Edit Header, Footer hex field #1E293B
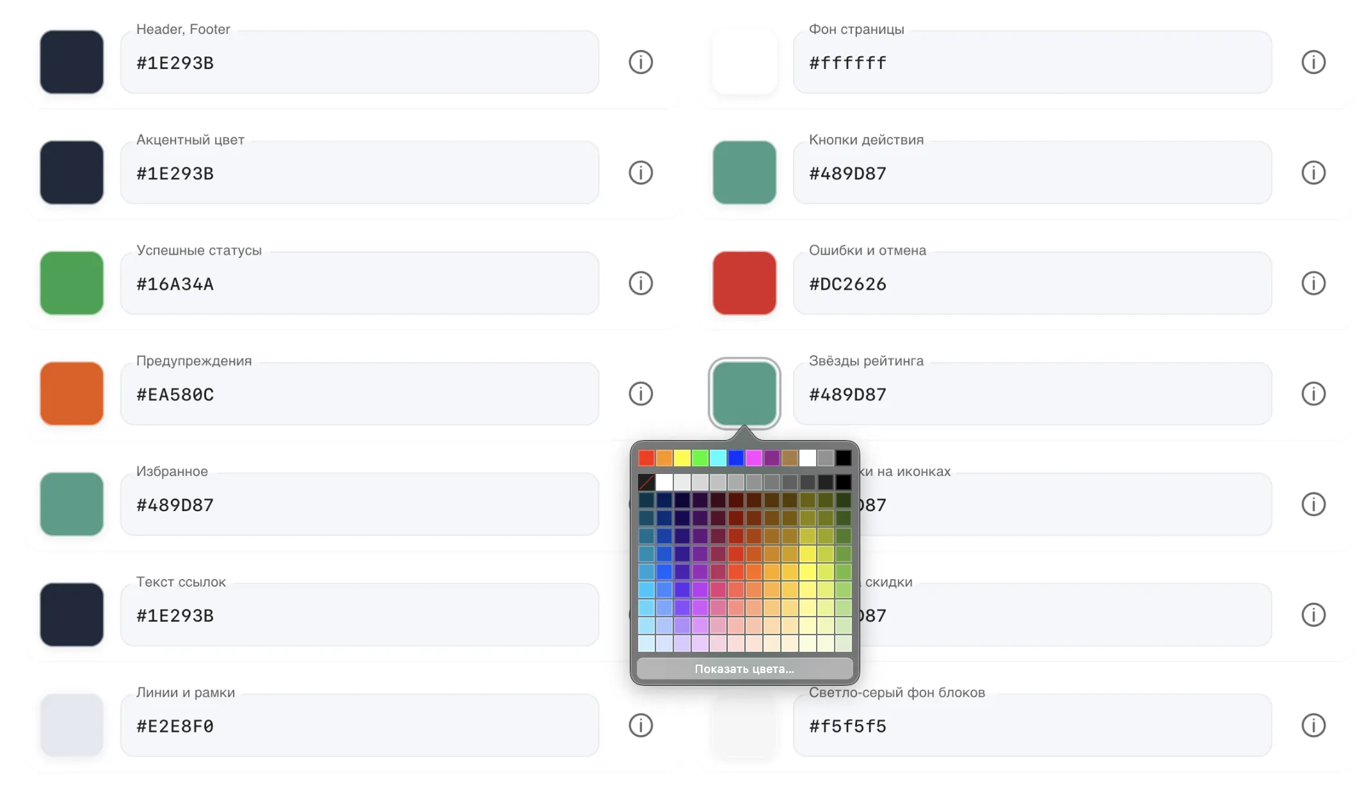Viewport: 1371px width, 790px height. pos(360,62)
